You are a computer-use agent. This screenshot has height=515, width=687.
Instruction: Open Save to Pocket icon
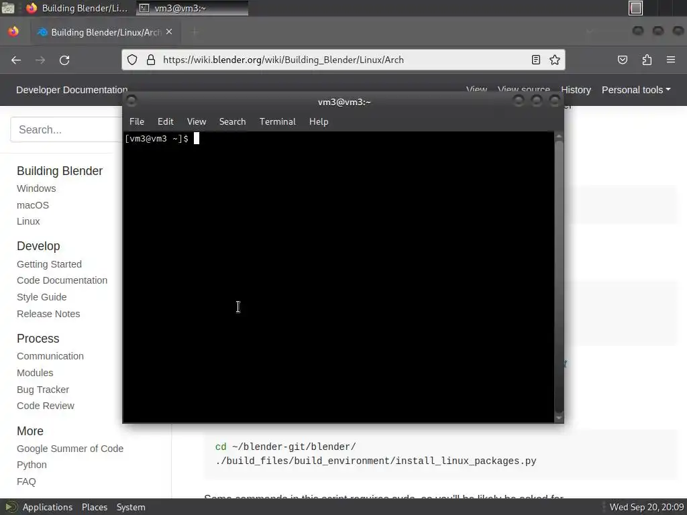622,60
